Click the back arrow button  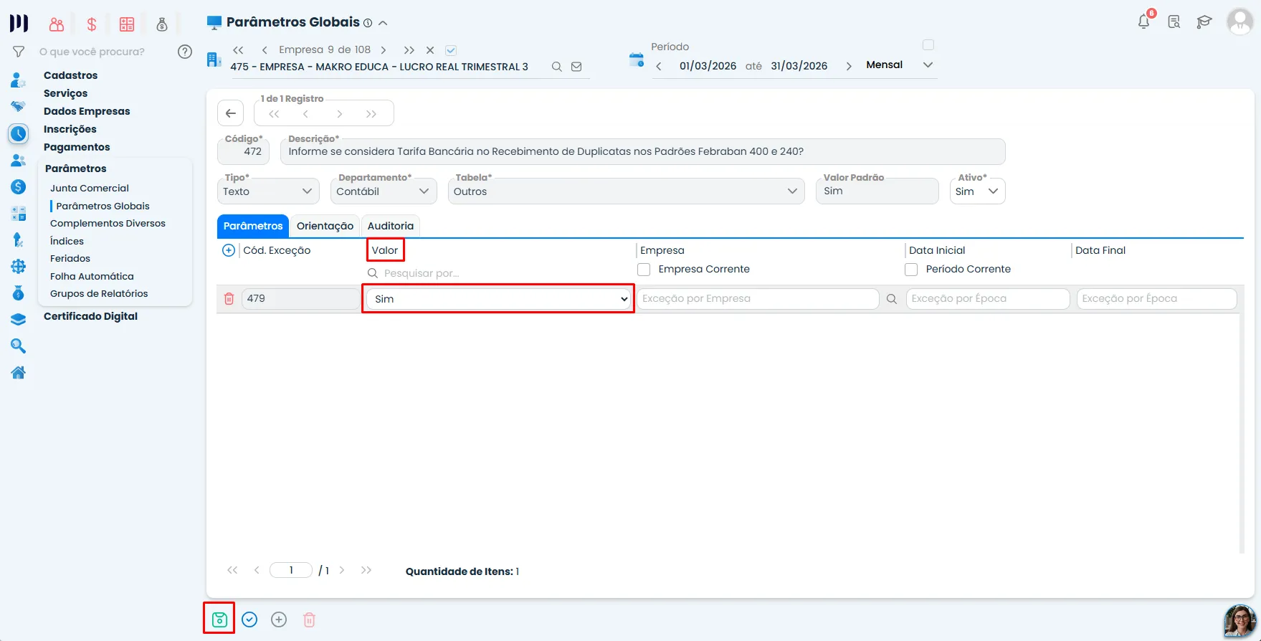[231, 113]
